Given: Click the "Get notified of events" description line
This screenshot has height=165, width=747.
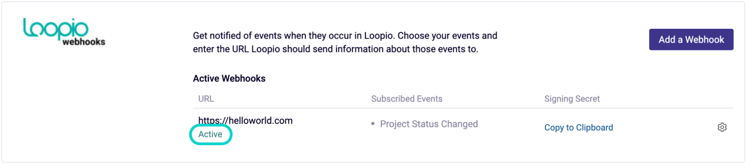Looking at the screenshot, I should (345, 36).
